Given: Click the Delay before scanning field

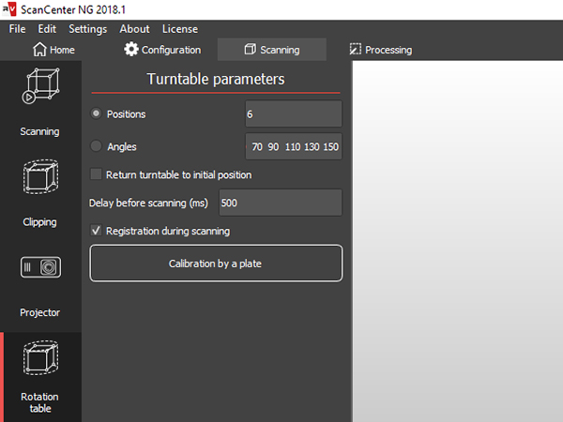Looking at the screenshot, I should coord(279,203).
